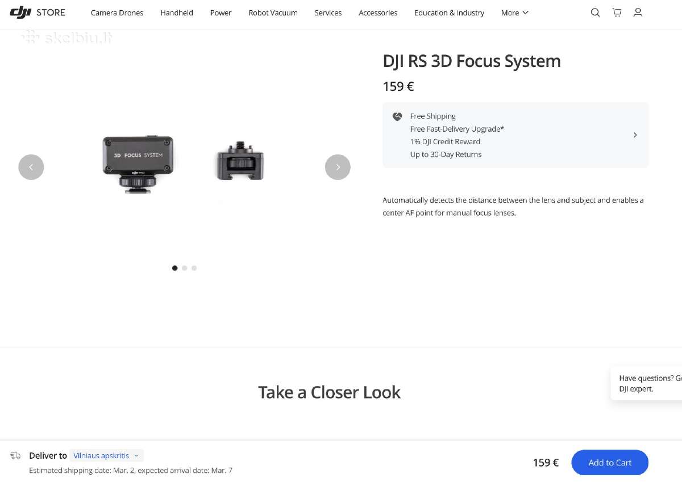Open the Handheld menu
This screenshot has height=482, width=682.
177,12
